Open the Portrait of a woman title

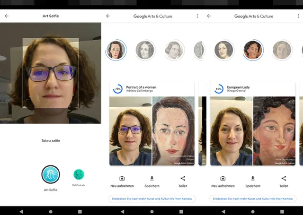point(141,87)
